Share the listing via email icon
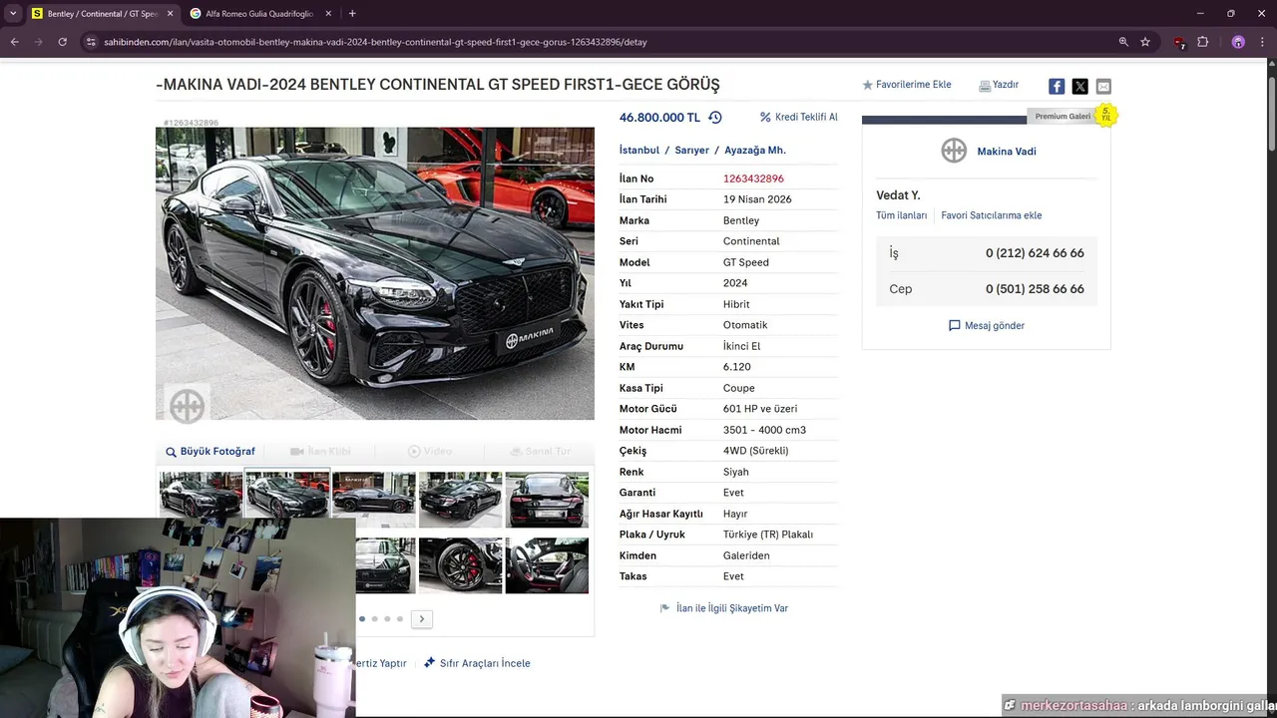Viewport: 1277px width, 718px height. [1103, 87]
